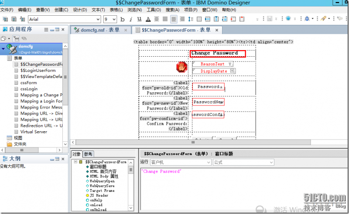The image size is (349, 214).
Task: Toggle italic formatting in toolbar
Action: click(x=131, y=19)
